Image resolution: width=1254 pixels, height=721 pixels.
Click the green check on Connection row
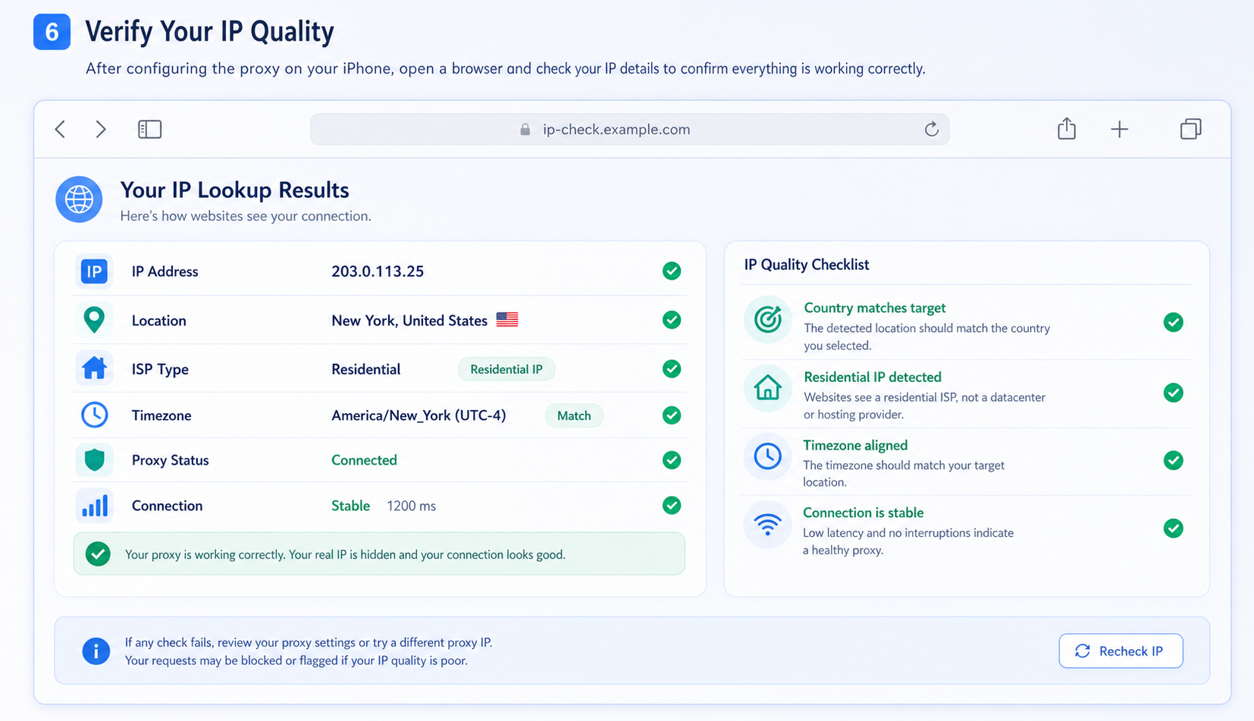(x=672, y=505)
